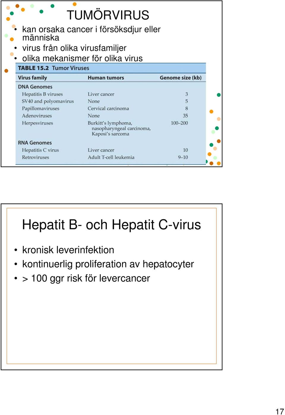Click 'nasopharyngeal carcinoma,' text
The width and height of the screenshot is (285, 415).
[121, 129]
